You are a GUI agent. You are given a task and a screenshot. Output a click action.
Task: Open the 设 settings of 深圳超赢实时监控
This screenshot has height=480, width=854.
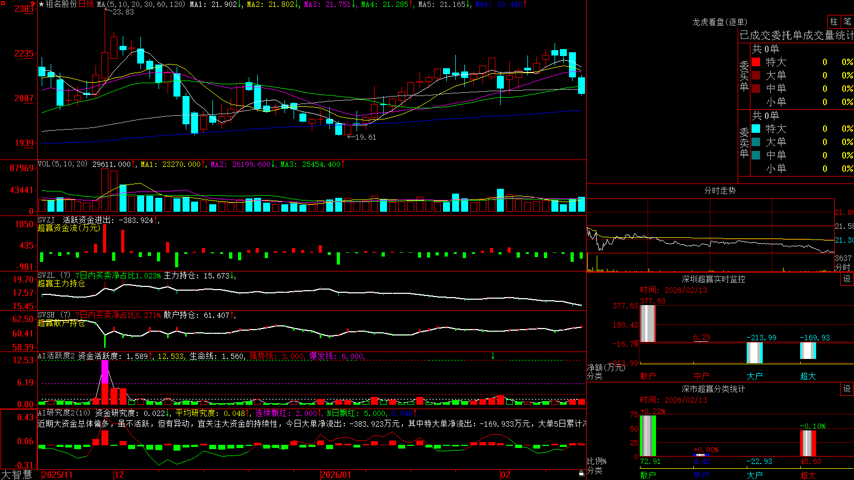pyautogui.click(x=847, y=279)
